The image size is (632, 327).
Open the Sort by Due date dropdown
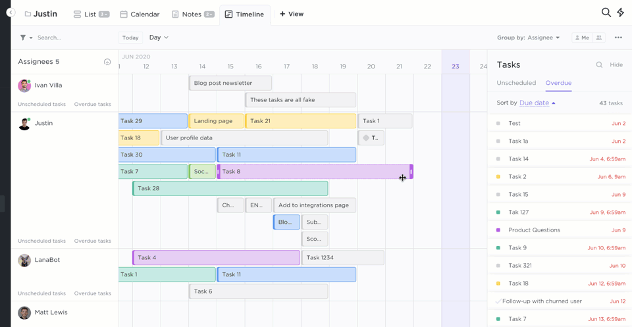pos(537,103)
